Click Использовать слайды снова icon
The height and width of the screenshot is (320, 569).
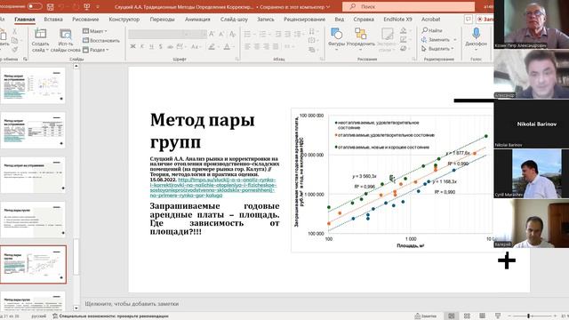[66, 34]
